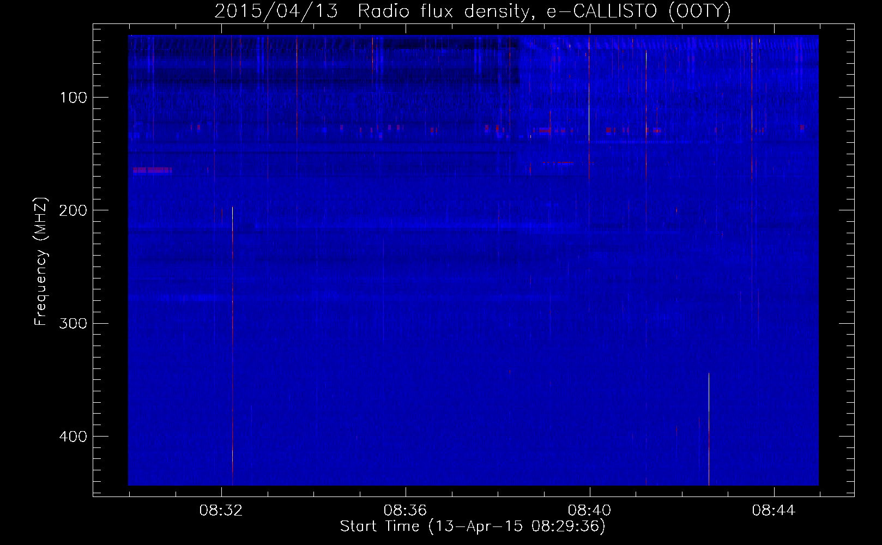Click the long red-yellow spike just after 08:32
882x545 pixels.
coord(232,346)
